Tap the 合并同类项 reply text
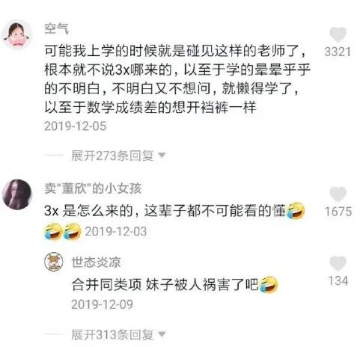This screenshot has width=360, height=347. (x=165, y=284)
